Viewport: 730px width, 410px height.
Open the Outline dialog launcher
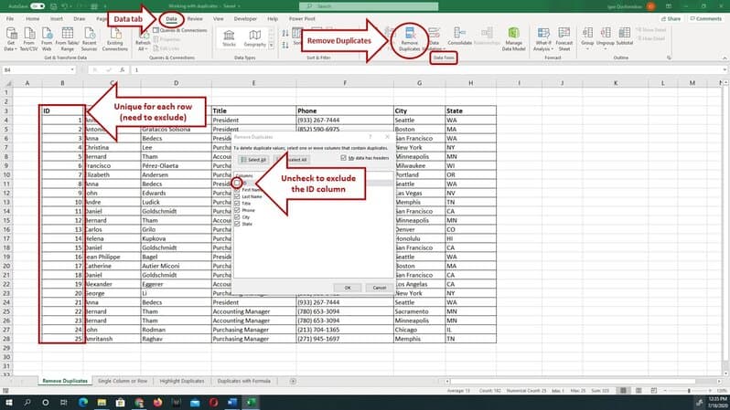pyautogui.click(x=669, y=58)
